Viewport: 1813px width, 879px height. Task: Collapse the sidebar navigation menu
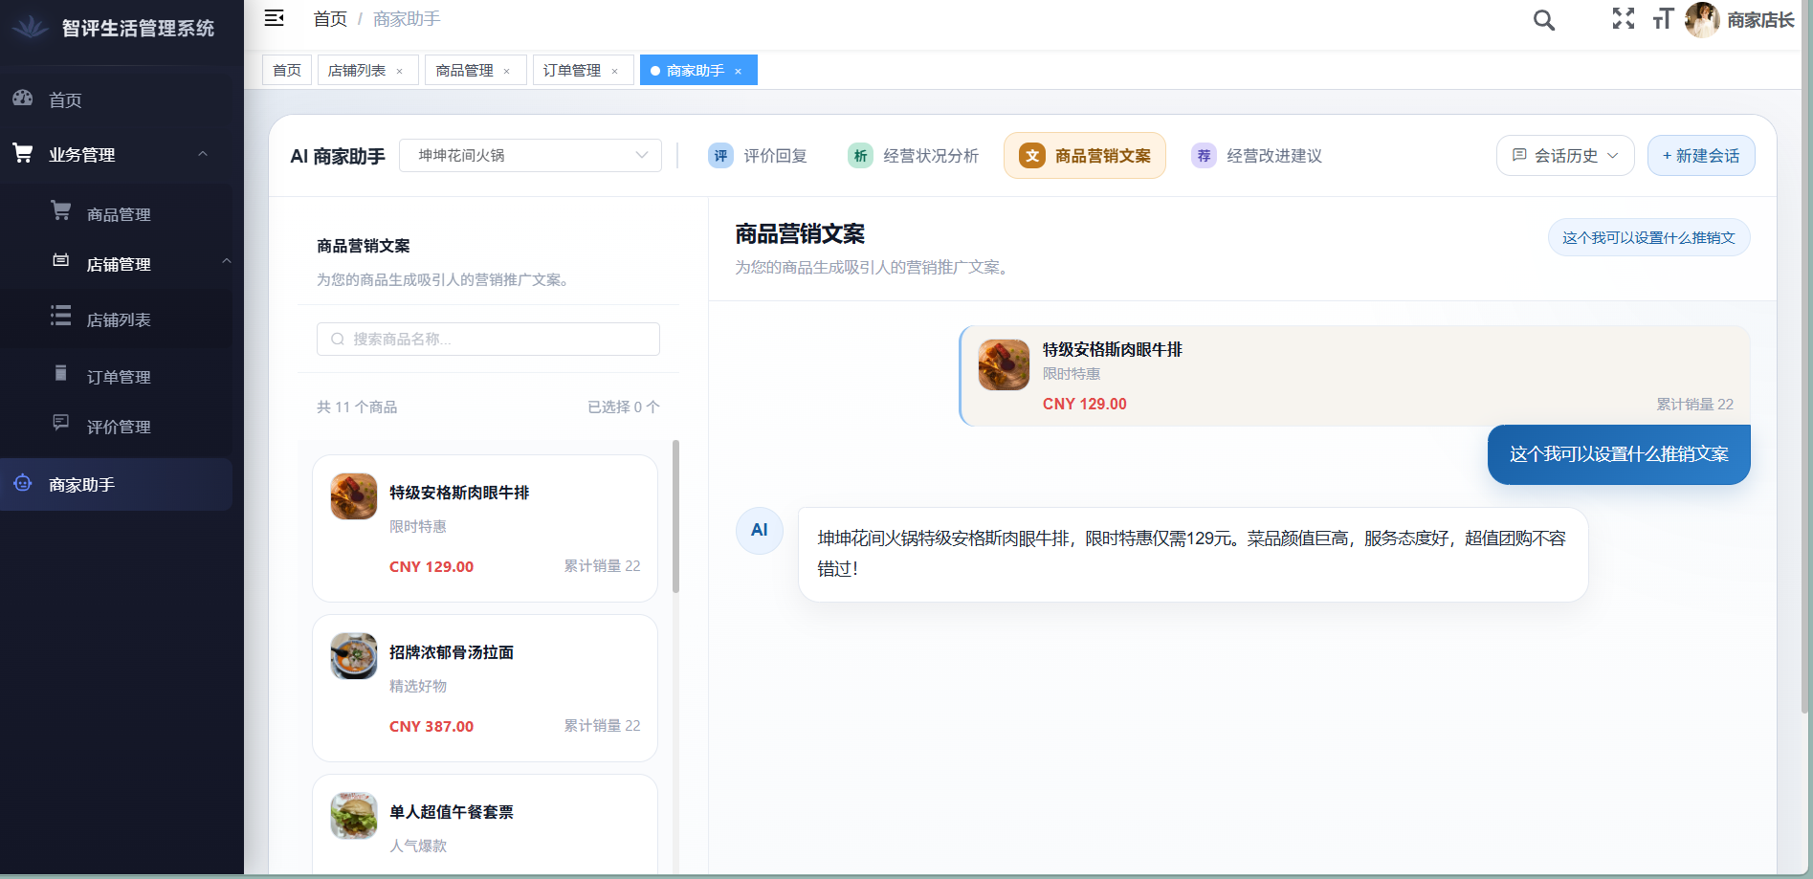click(275, 17)
